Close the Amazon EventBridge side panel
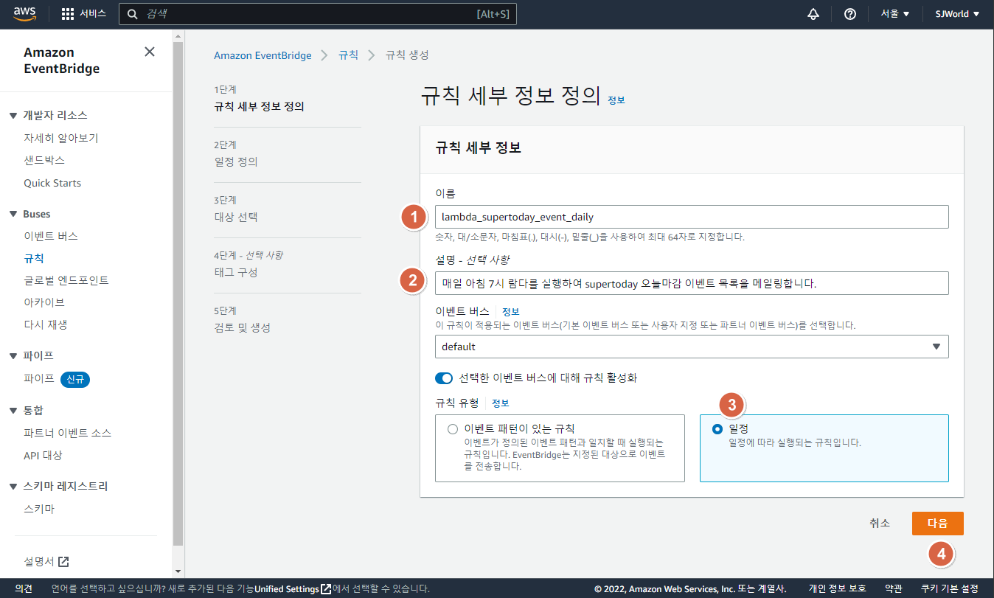Screen dimensions: 994x598 pyautogui.click(x=150, y=52)
